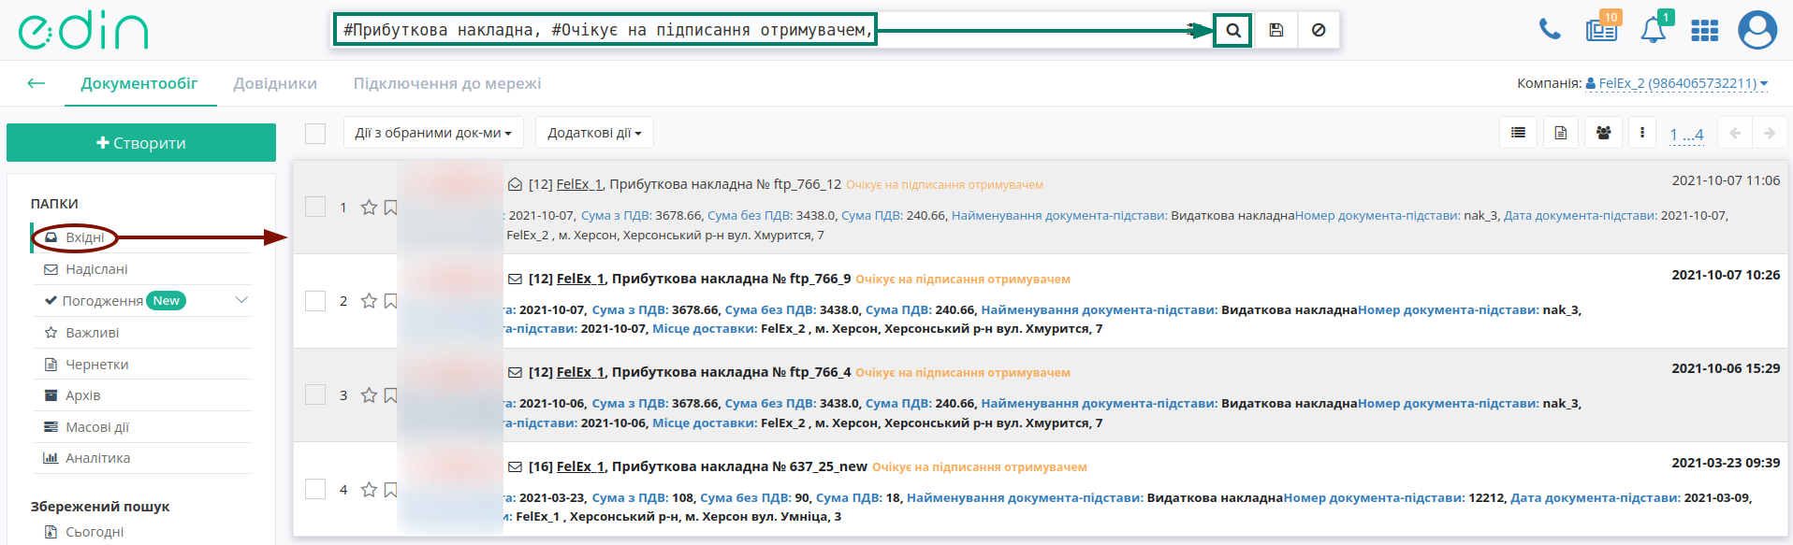Bookmark document ftp_766_9
The width and height of the screenshot is (1793, 545).
(391, 301)
